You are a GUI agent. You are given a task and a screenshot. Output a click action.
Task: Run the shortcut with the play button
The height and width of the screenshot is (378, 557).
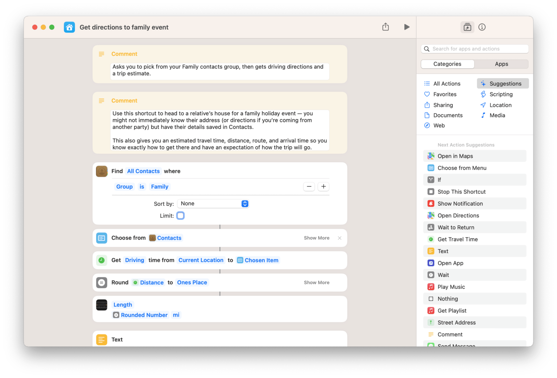tap(407, 27)
